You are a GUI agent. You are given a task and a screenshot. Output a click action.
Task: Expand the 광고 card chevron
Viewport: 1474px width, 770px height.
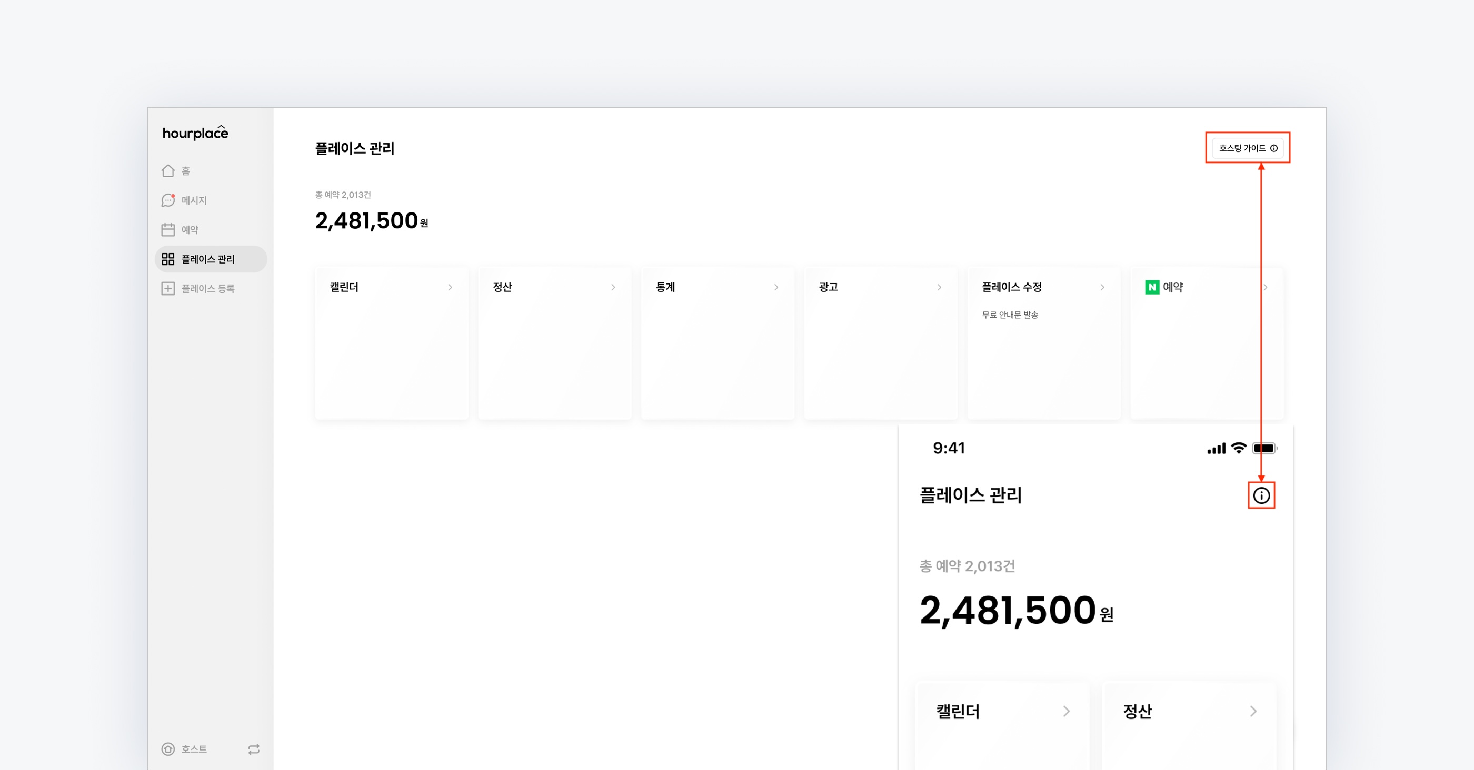click(940, 287)
